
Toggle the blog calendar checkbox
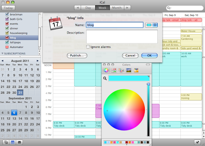point(7,38)
